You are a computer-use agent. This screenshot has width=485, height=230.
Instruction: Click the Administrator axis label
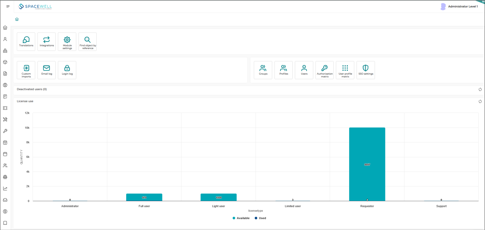point(70,206)
